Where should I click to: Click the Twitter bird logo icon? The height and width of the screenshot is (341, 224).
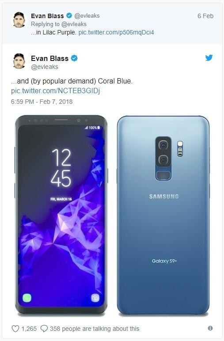209,57
